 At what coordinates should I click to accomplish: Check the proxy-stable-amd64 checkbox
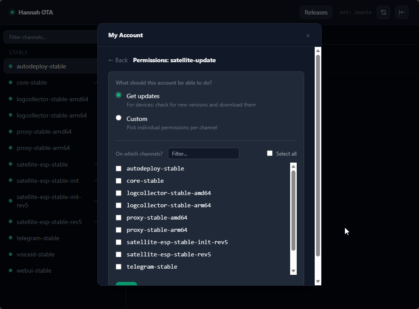(x=118, y=217)
